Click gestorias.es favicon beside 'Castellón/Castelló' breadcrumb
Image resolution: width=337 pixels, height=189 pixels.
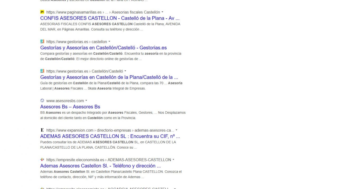(x=42, y=71)
